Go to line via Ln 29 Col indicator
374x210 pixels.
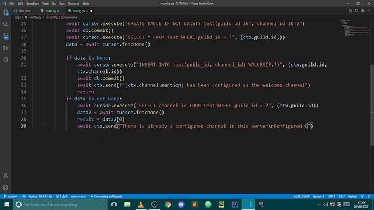pyautogui.click(x=302, y=197)
